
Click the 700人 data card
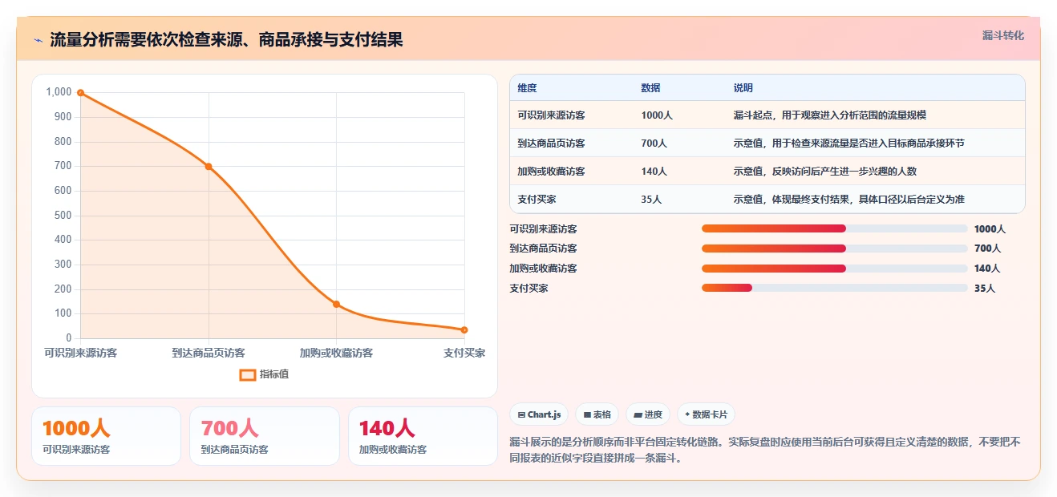[265, 436]
